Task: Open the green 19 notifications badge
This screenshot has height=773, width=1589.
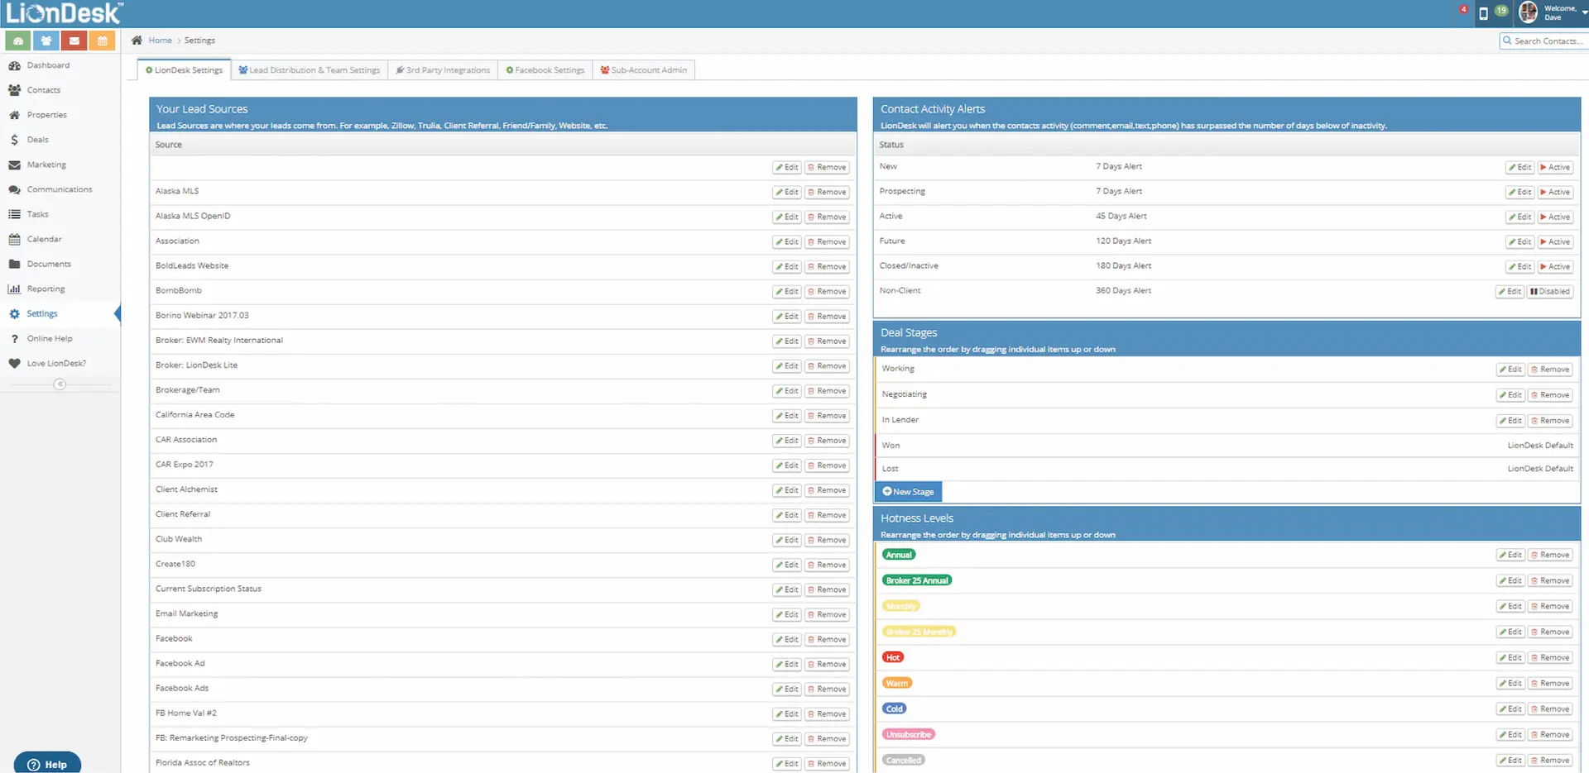Action: [x=1501, y=12]
